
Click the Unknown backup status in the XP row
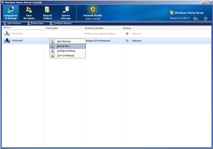136,41
